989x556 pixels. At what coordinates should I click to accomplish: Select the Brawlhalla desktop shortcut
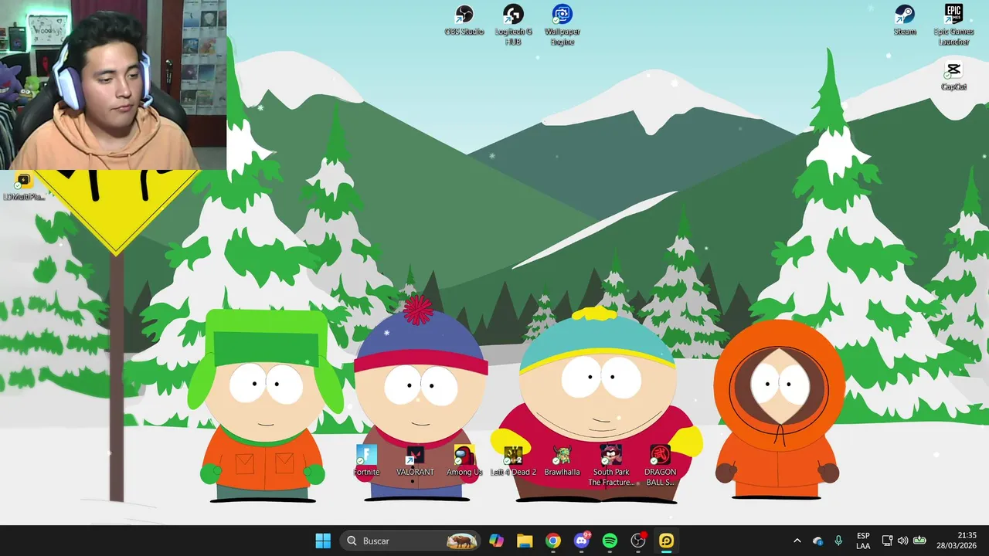click(562, 461)
